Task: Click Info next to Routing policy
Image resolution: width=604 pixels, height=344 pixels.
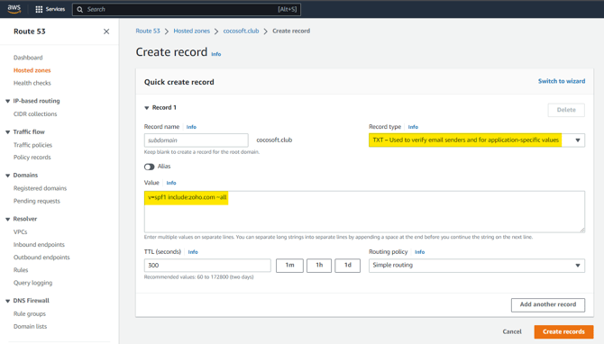Action: click(419, 252)
